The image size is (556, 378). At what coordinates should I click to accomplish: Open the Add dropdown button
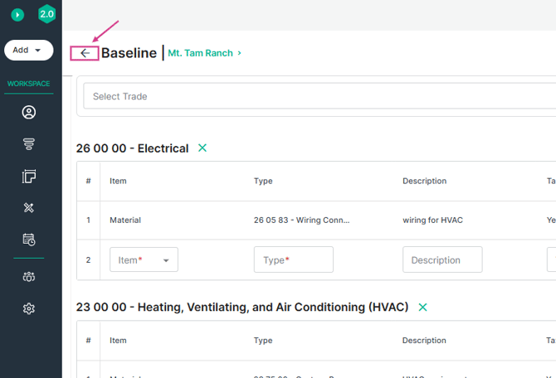point(29,50)
